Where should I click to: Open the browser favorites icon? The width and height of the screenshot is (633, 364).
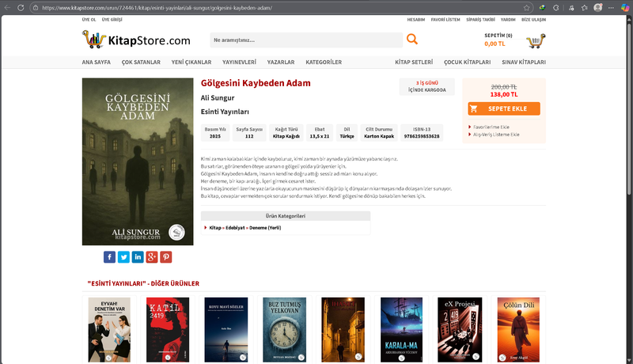click(x=584, y=8)
